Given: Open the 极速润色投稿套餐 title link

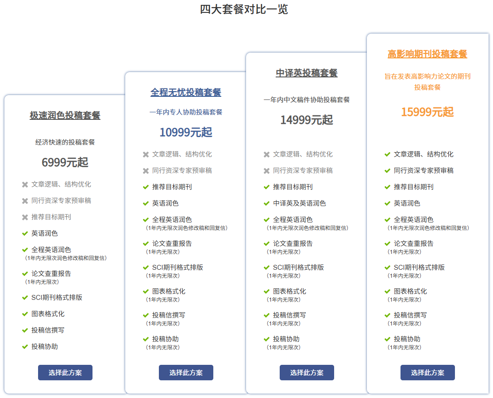Looking at the screenshot, I should [x=65, y=115].
